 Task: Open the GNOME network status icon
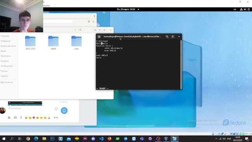point(241,9)
